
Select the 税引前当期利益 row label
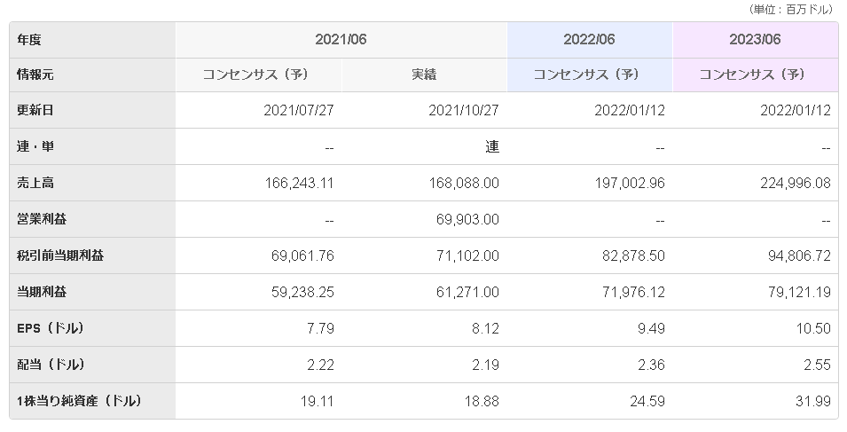(59, 255)
